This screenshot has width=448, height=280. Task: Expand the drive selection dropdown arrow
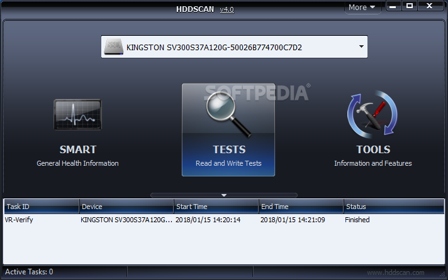361,46
